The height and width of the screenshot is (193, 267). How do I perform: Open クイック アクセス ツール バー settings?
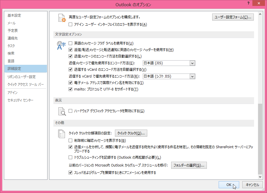[26, 85]
